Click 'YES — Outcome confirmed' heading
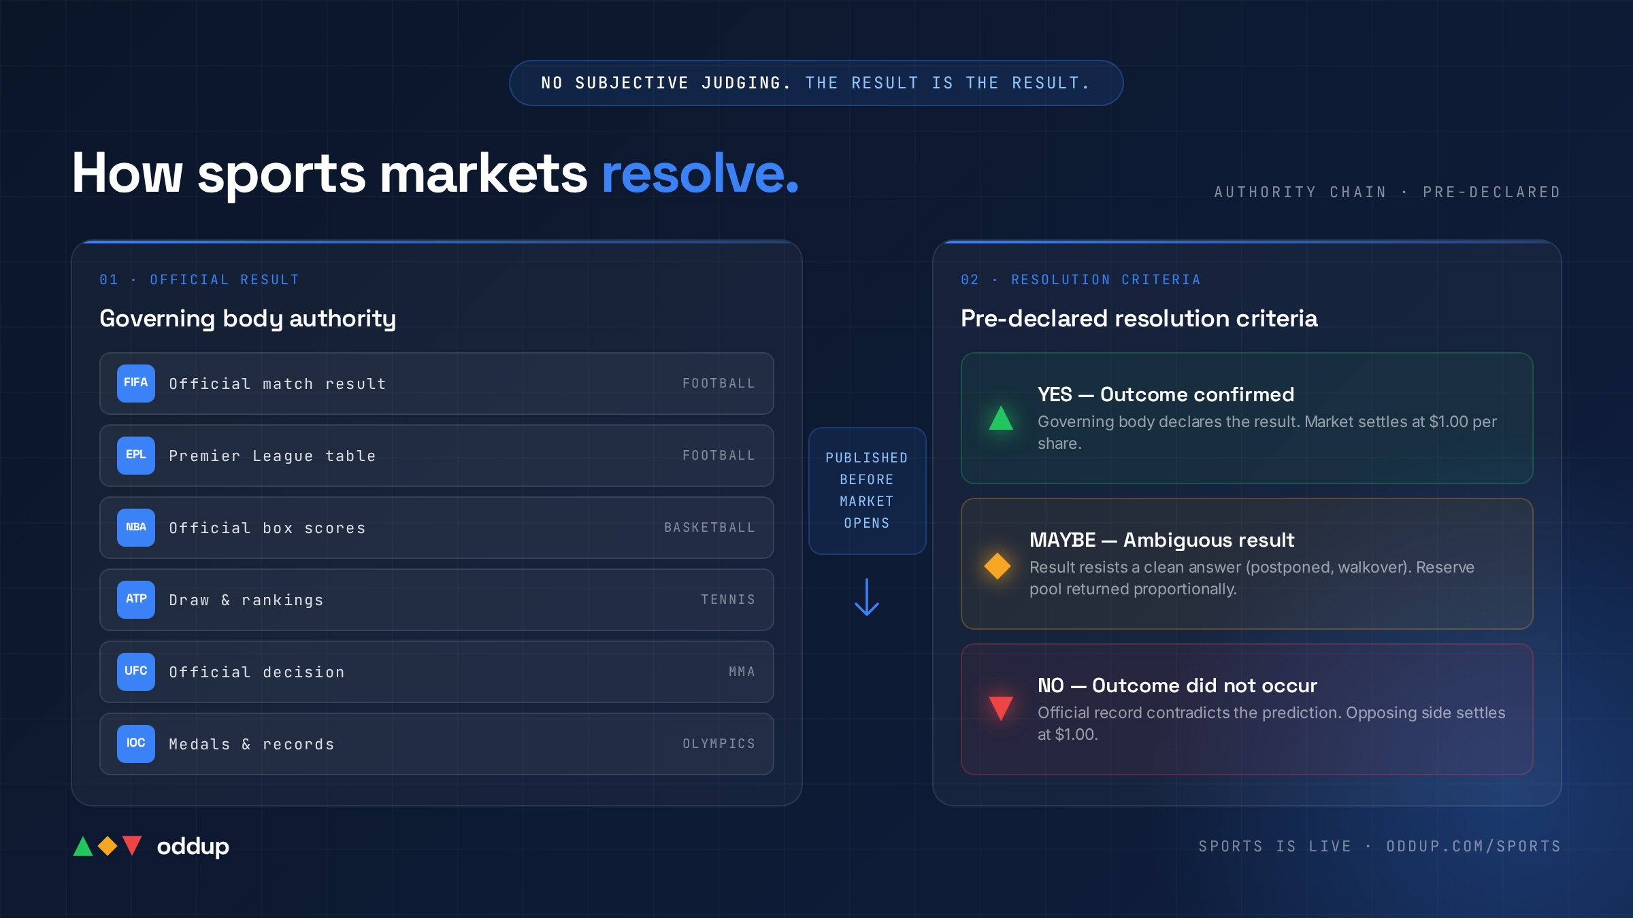 [1166, 394]
